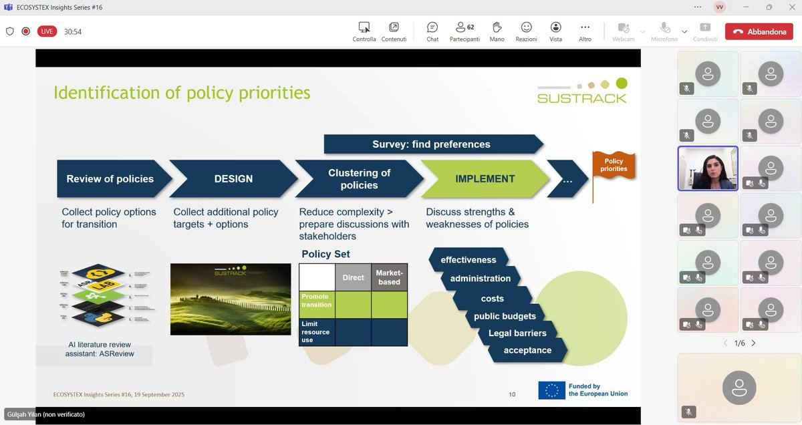The width and height of the screenshot is (802, 425).
Task: Click the privacy shield icon near LIVE
Action: 10,31
